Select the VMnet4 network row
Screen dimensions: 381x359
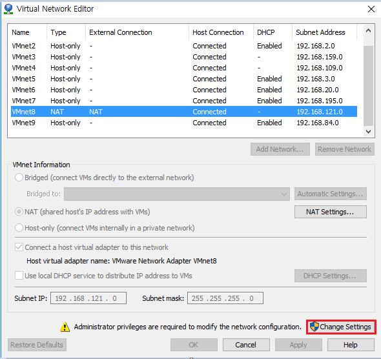[184, 68]
